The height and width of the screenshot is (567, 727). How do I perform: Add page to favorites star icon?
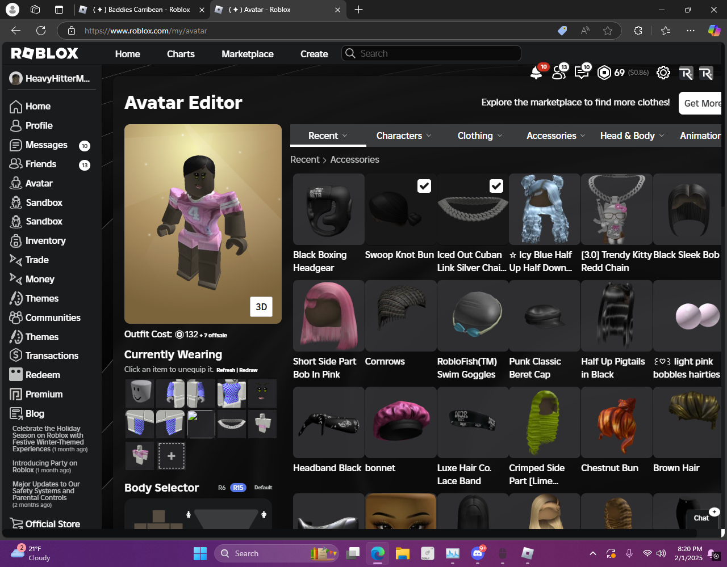[x=608, y=31]
